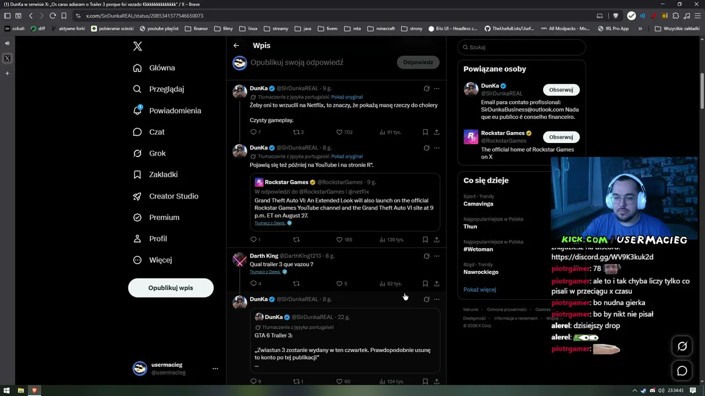Follow Rockstar Games with Obserwuj button
The width and height of the screenshot is (705, 396).
point(561,137)
